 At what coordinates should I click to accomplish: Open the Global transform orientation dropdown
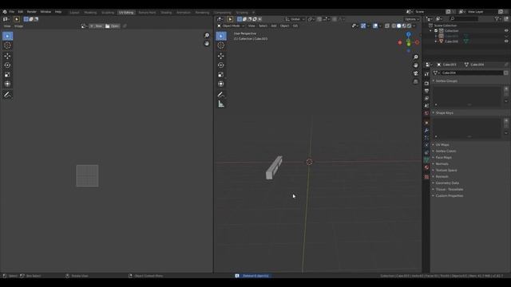click(x=295, y=19)
